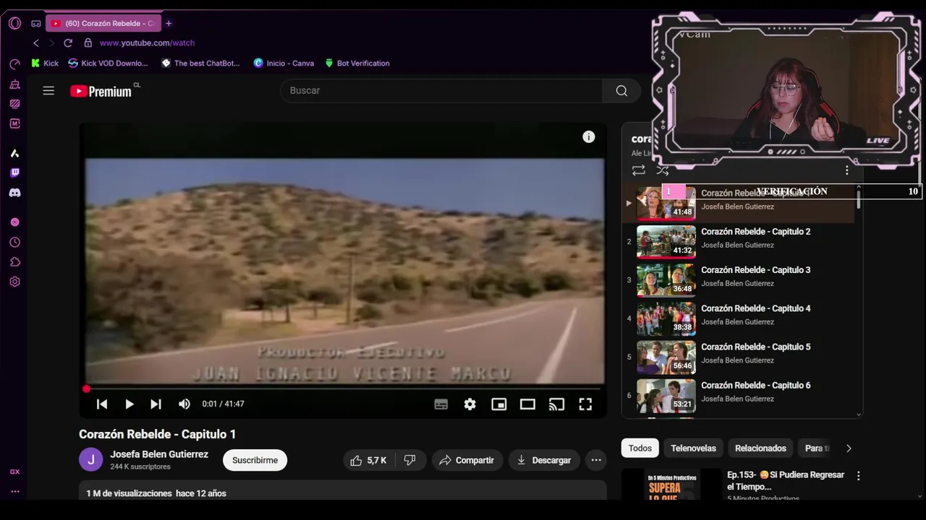Viewport: 926px width, 520px height.
Task: Toggle playlist shuffle
Action: pos(663,170)
